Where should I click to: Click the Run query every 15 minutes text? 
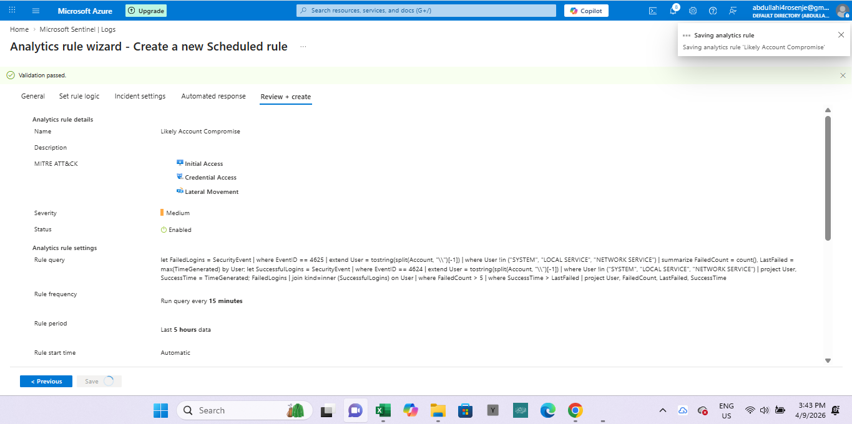pos(202,301)
